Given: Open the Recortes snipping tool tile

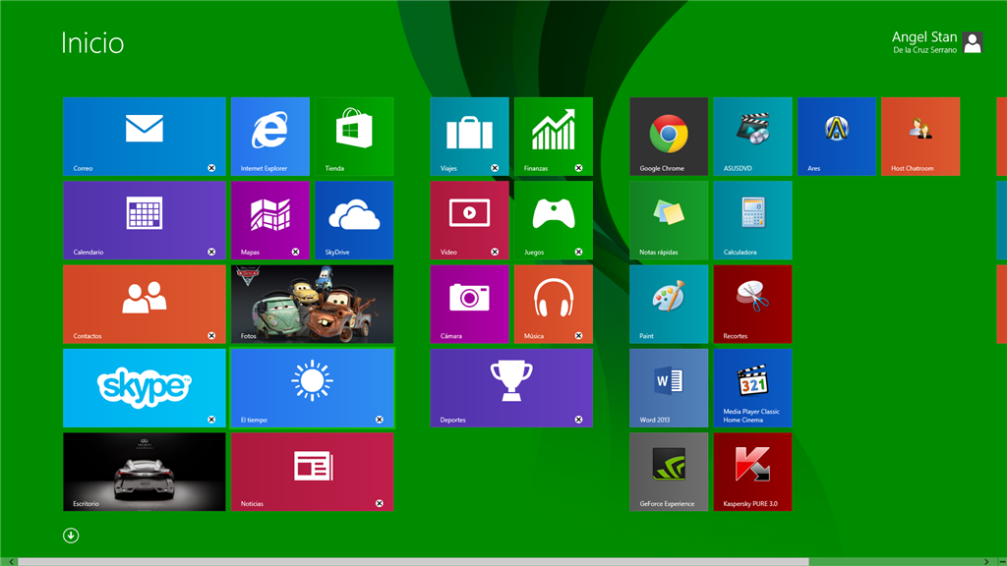Looking at the screenshot, I should 752,305.
